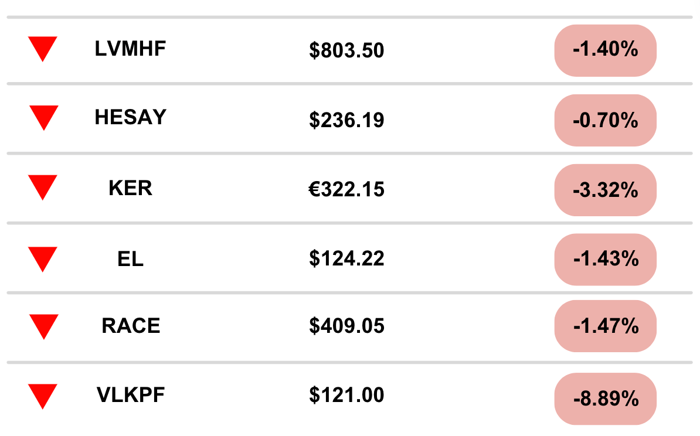Screen dimensions: 700x436
Task: Click the red down arrow beside RACE
Action: pyautogui.click(x=43, y=326)
